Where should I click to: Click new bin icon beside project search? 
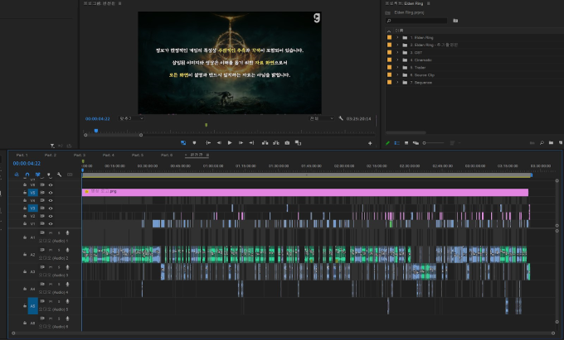(455, 21)
